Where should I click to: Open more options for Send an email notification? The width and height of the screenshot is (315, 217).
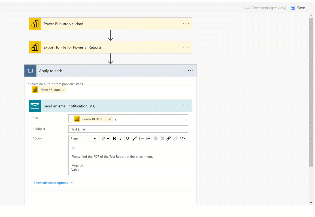(186, 106)
